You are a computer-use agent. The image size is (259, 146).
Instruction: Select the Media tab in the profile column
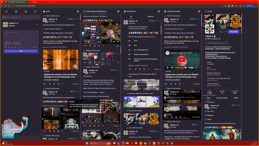tap(236, 98)
